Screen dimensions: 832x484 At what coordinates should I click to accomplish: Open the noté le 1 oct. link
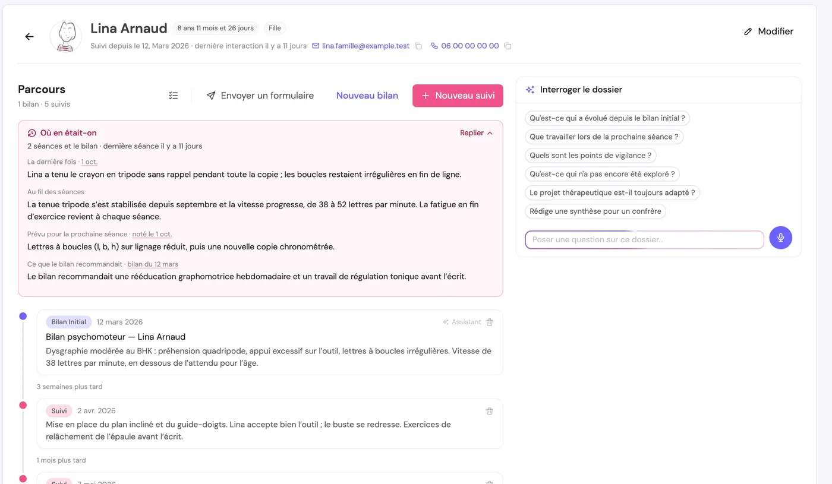pos(152,234)
